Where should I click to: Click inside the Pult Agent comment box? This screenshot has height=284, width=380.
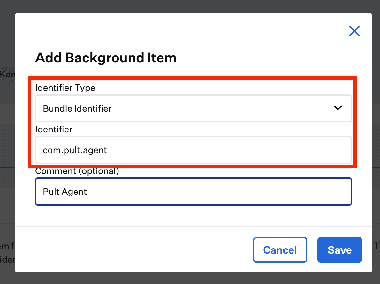[193, 191]
